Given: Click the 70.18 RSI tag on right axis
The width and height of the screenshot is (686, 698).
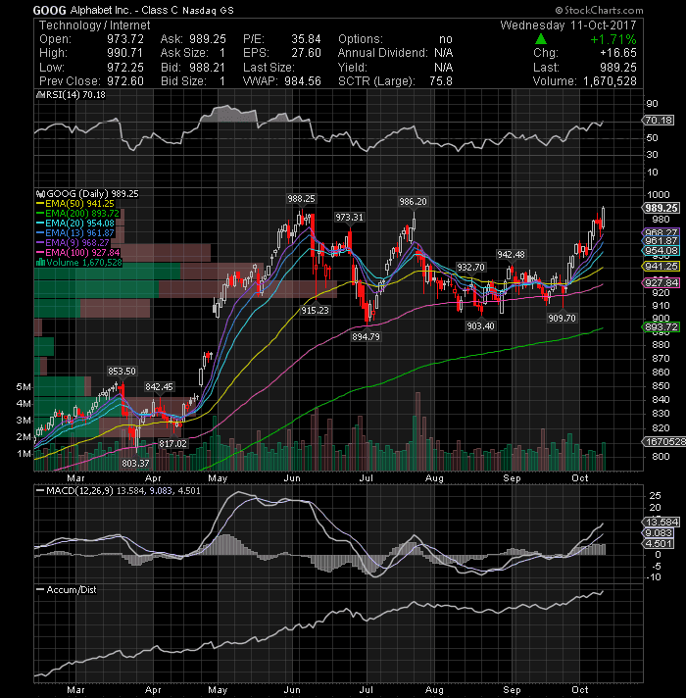Looking at the screenshot, I should point(659,121).
